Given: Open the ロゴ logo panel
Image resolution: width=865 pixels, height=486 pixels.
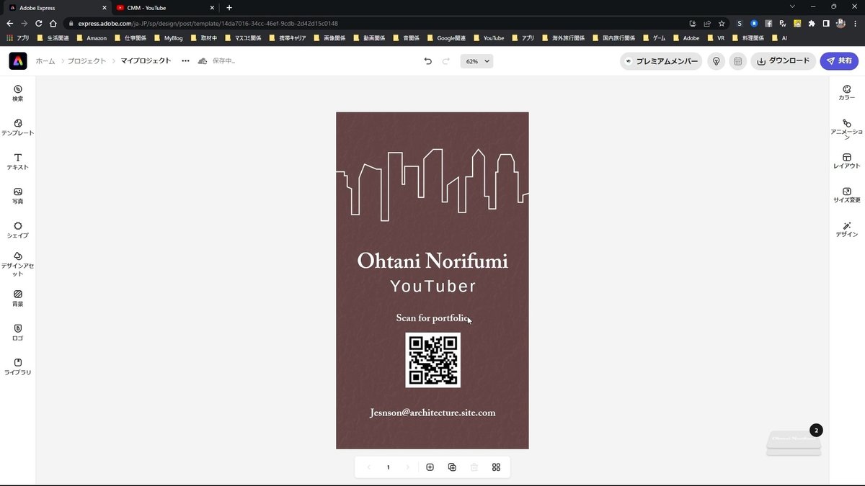Looking at the screenshot, I should click(x=18, y=333).
